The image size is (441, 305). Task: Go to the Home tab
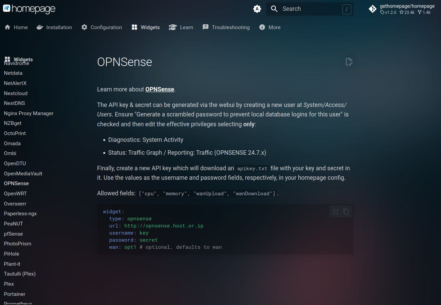coord(16,27)
